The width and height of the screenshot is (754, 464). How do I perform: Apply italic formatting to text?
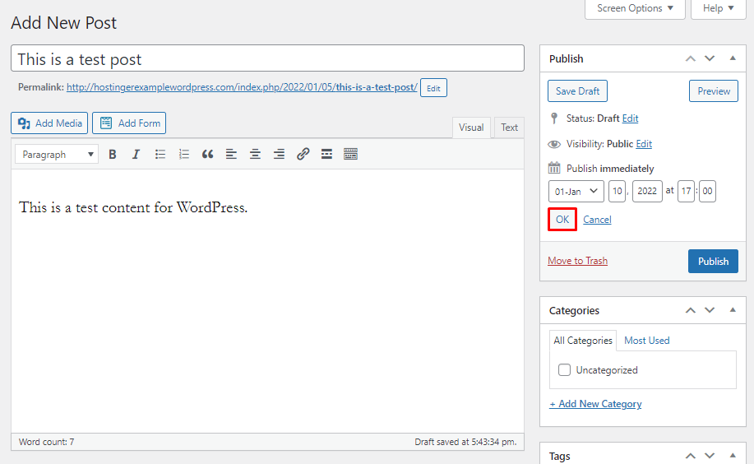pos(136,154)
